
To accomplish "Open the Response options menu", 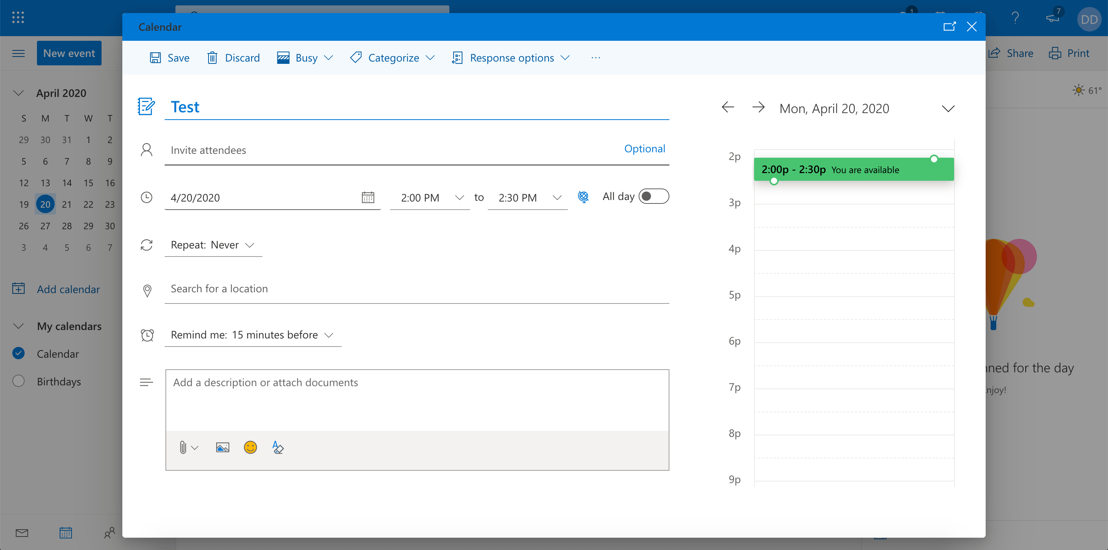I will [x=511, y=58].
